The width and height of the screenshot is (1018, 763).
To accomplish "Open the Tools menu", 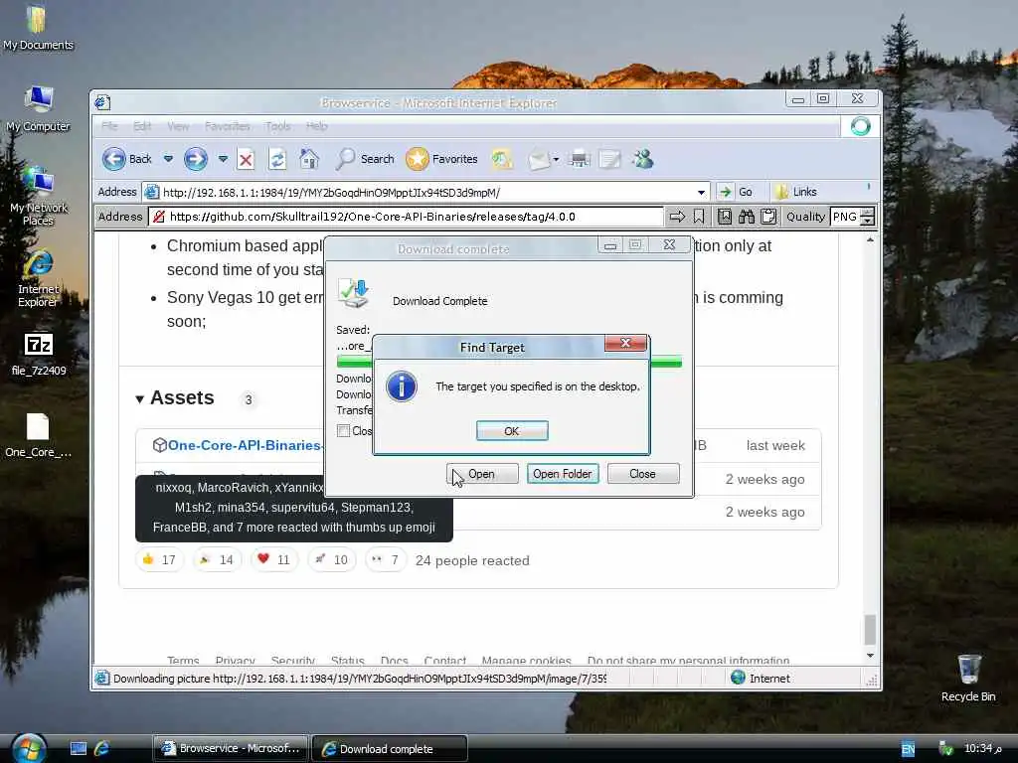I will [278, 126].
